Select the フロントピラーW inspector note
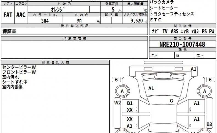Image resolution: width=217 pixels, height=133 pixels. coord(19,72)
